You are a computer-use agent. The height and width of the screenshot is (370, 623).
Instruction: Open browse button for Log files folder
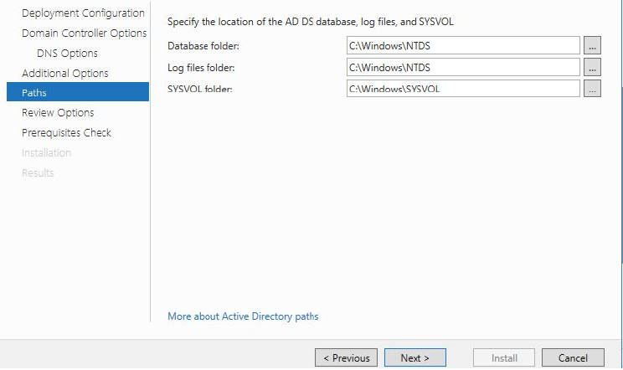(x=592, y=67)
